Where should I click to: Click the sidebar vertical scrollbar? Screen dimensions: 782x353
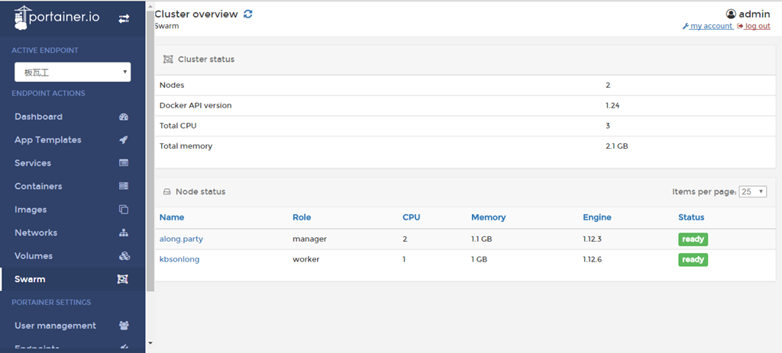150,152
